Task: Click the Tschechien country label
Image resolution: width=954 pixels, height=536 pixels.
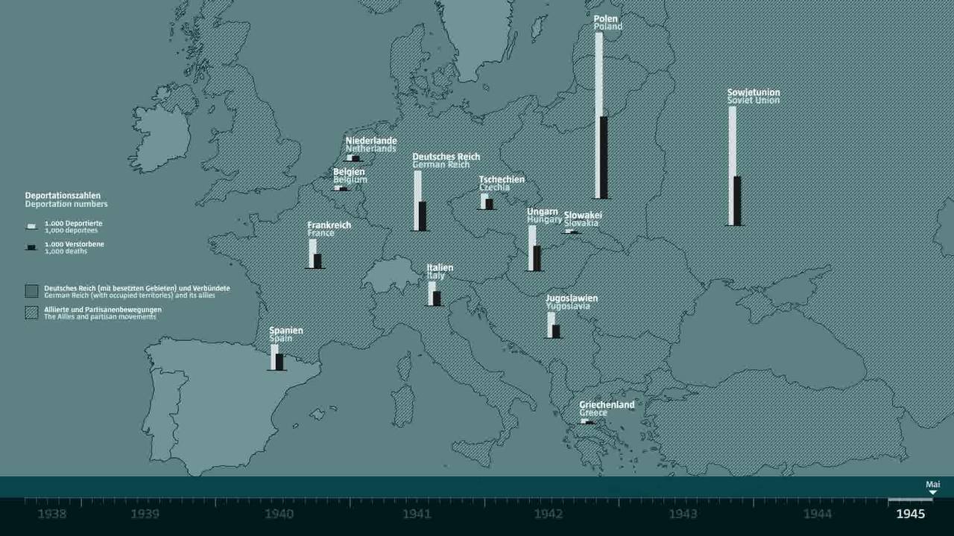Action: pyautogui.click(x=502, y=179)
